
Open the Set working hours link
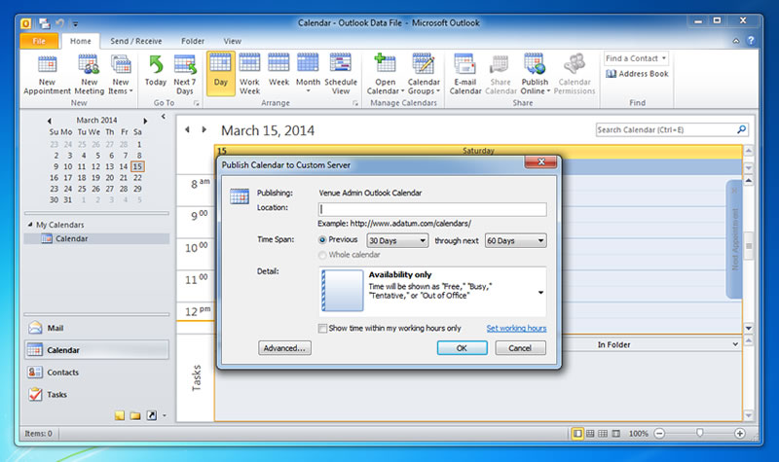(516, 328)
